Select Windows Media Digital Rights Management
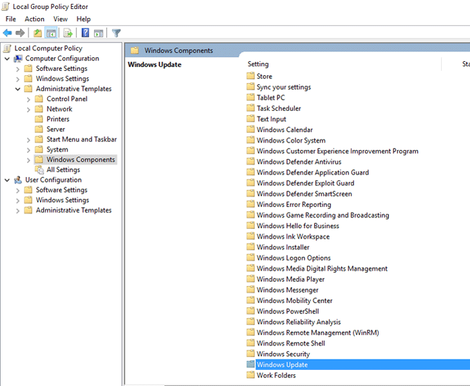The height and width of the screenshot is (386, 470). tap(322, 269)
